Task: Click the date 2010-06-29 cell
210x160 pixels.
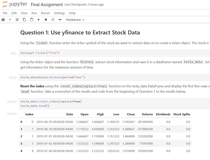Action: [55, 122]
